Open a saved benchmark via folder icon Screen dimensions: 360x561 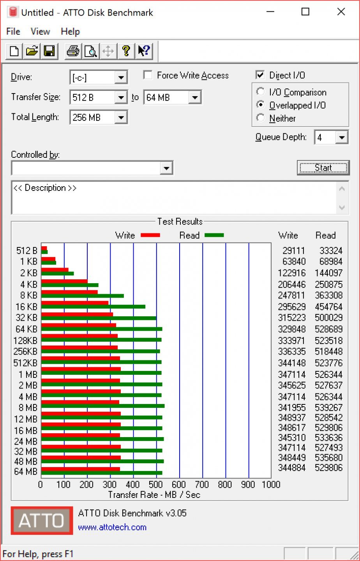tap(32, 51)
